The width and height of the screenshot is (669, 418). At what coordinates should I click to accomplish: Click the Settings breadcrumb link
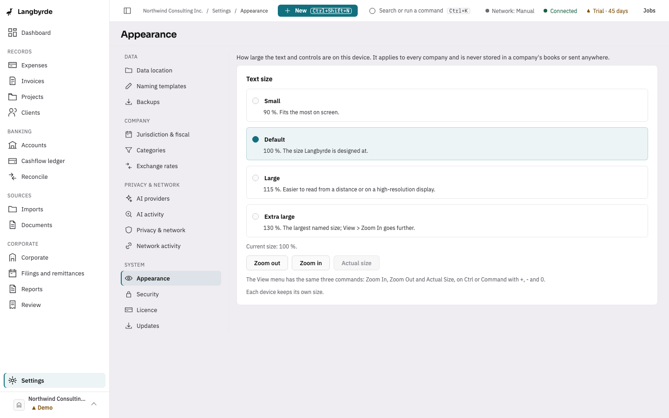pyautogui.click(x=222, y=11)
